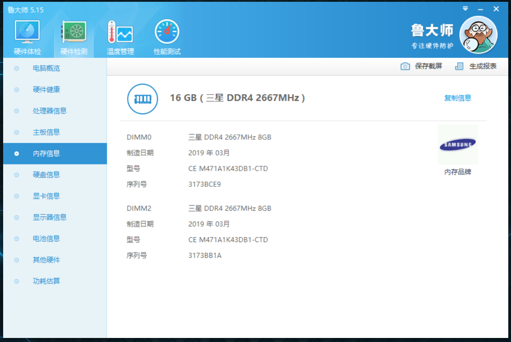
Task: Select the 硬件检测 hardware detection icon
Action: click(74, 32)
